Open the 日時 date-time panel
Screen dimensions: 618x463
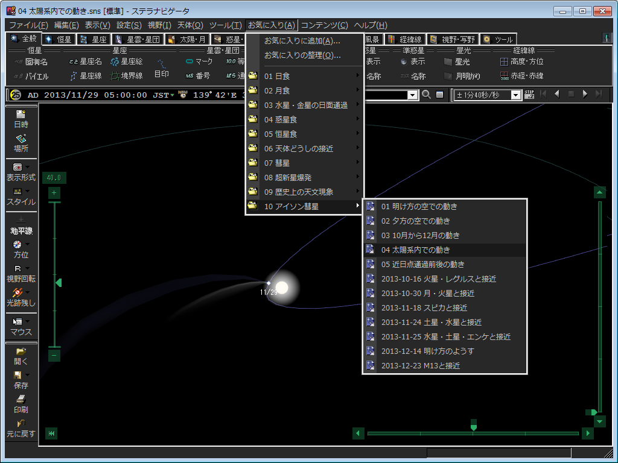[x=21, y=119]
